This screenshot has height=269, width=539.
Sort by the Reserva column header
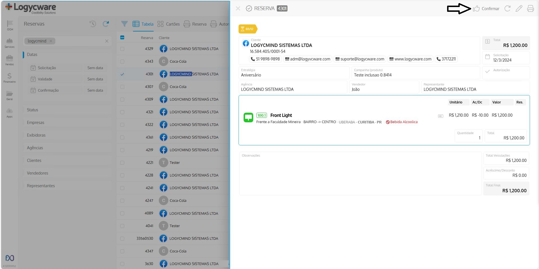[x=147, y=38]
